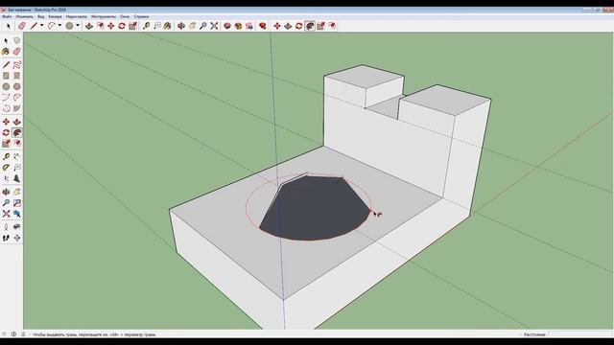Image resolution: width=614 pixels, height=345 pixels.
Task: Choose the Pan hand tool in top toolbar
Action: tap(192, 26)
